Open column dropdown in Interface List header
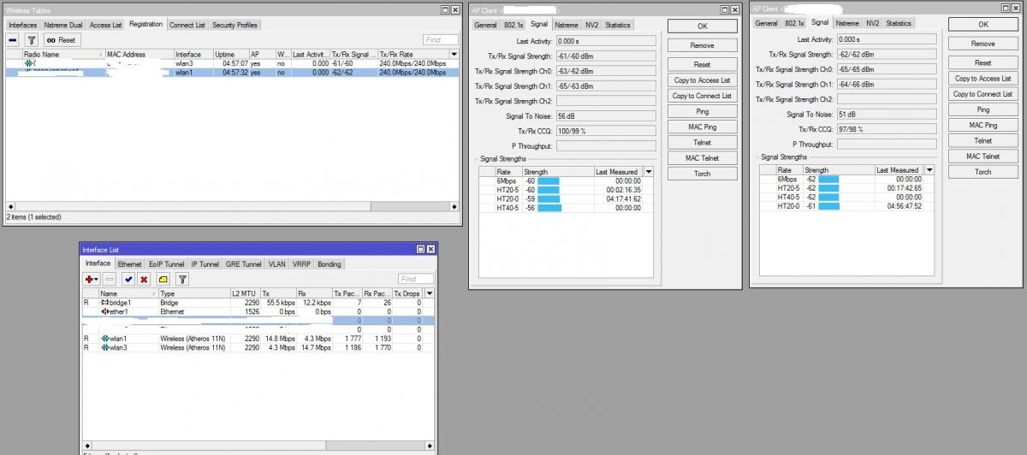Screen dimensions: 1027x455 (x=430, y=293)
